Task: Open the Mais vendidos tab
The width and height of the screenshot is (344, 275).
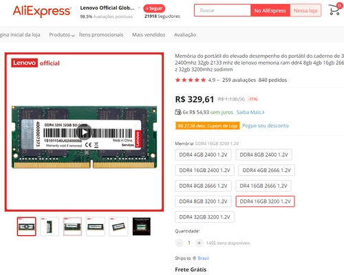Action: pyautogui.click(x=149, y=35)
